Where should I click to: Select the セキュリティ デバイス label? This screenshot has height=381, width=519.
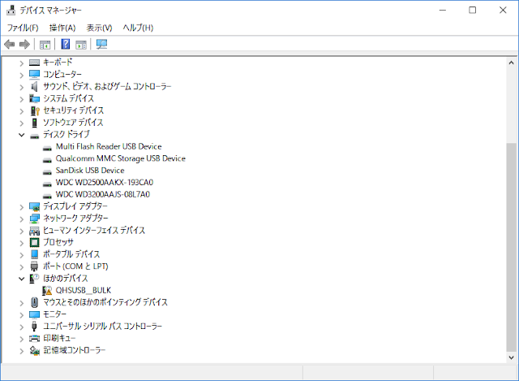(x=74, y=110)
